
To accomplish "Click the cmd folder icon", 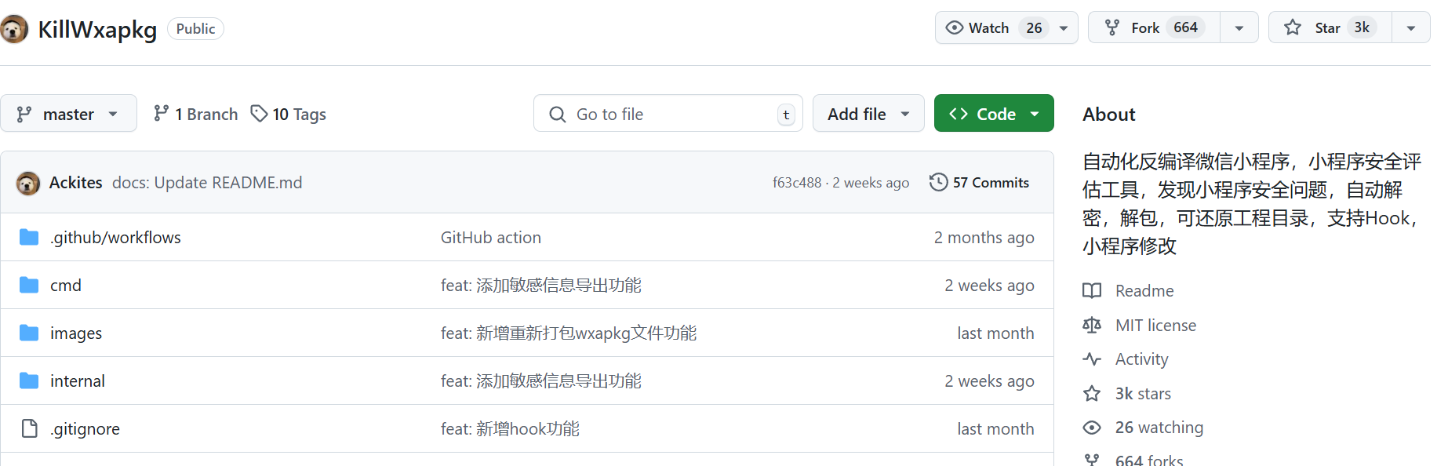I will pos(29,286).
